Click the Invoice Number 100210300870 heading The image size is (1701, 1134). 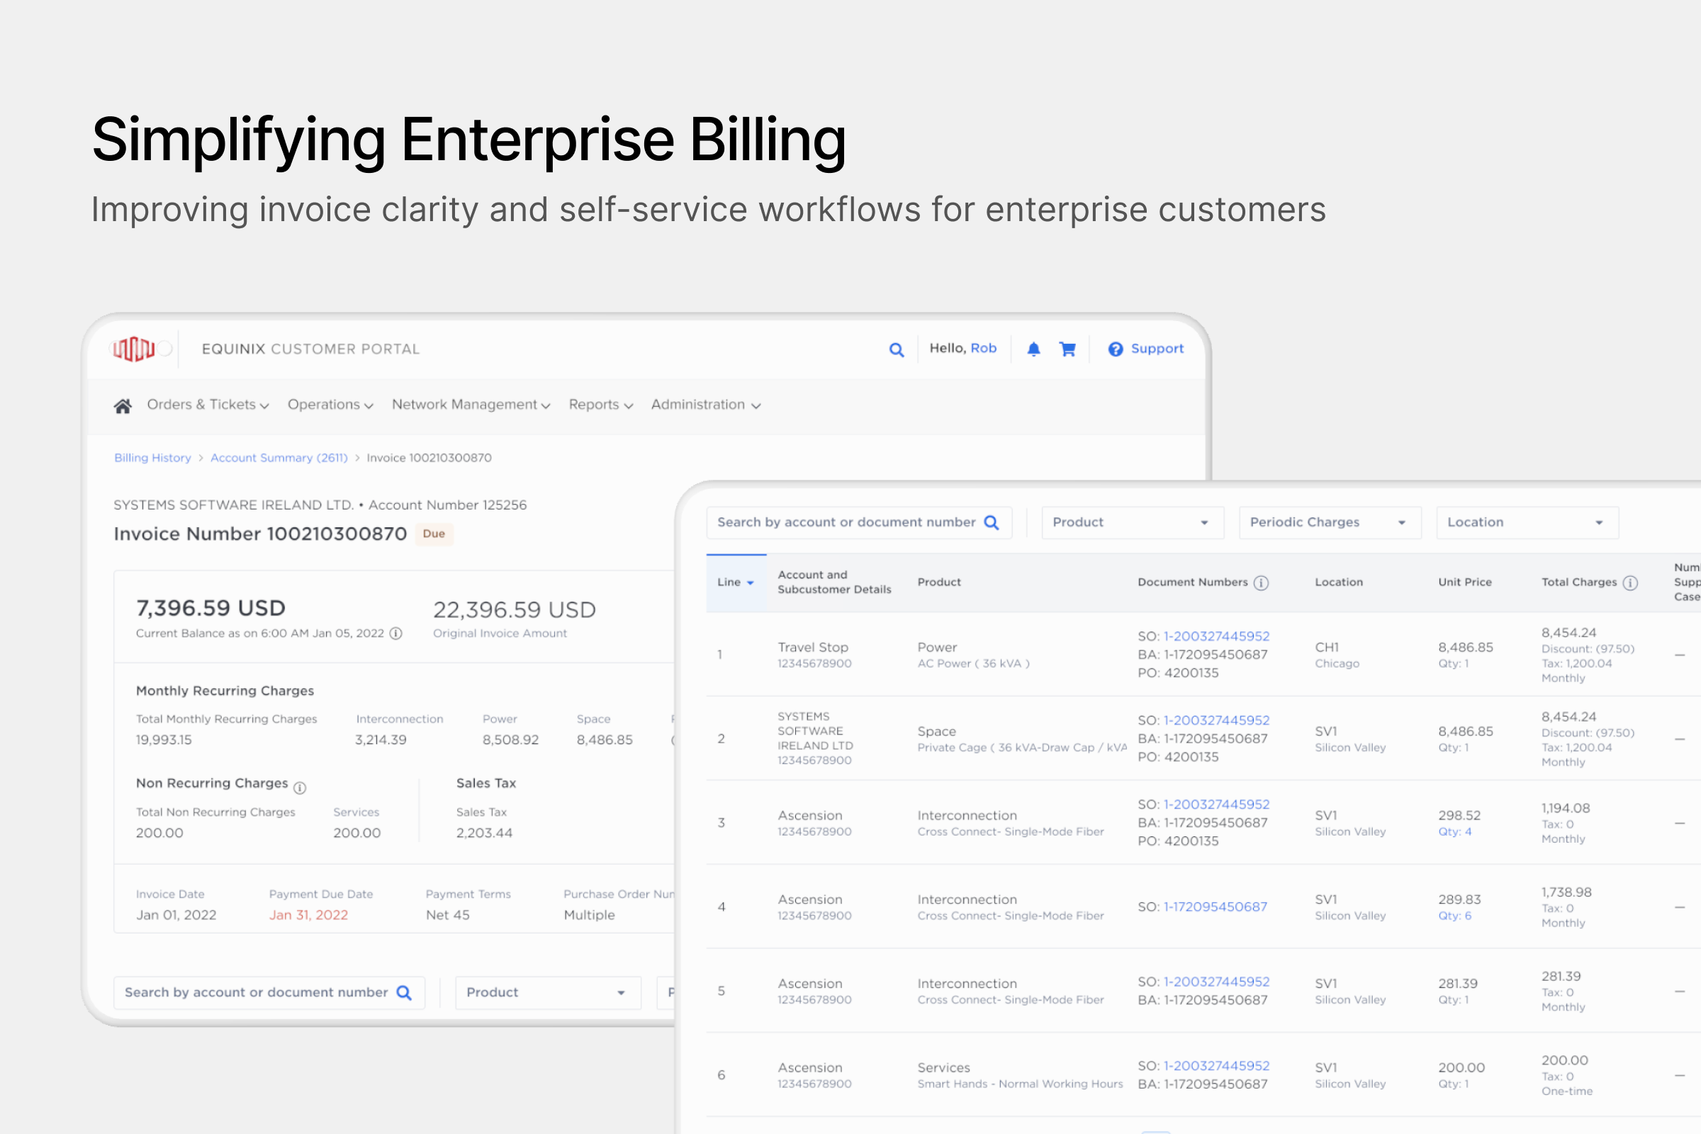click(x=259, y=534)
